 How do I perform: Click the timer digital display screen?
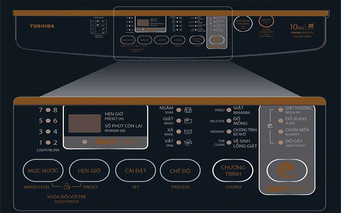point(84,124)
